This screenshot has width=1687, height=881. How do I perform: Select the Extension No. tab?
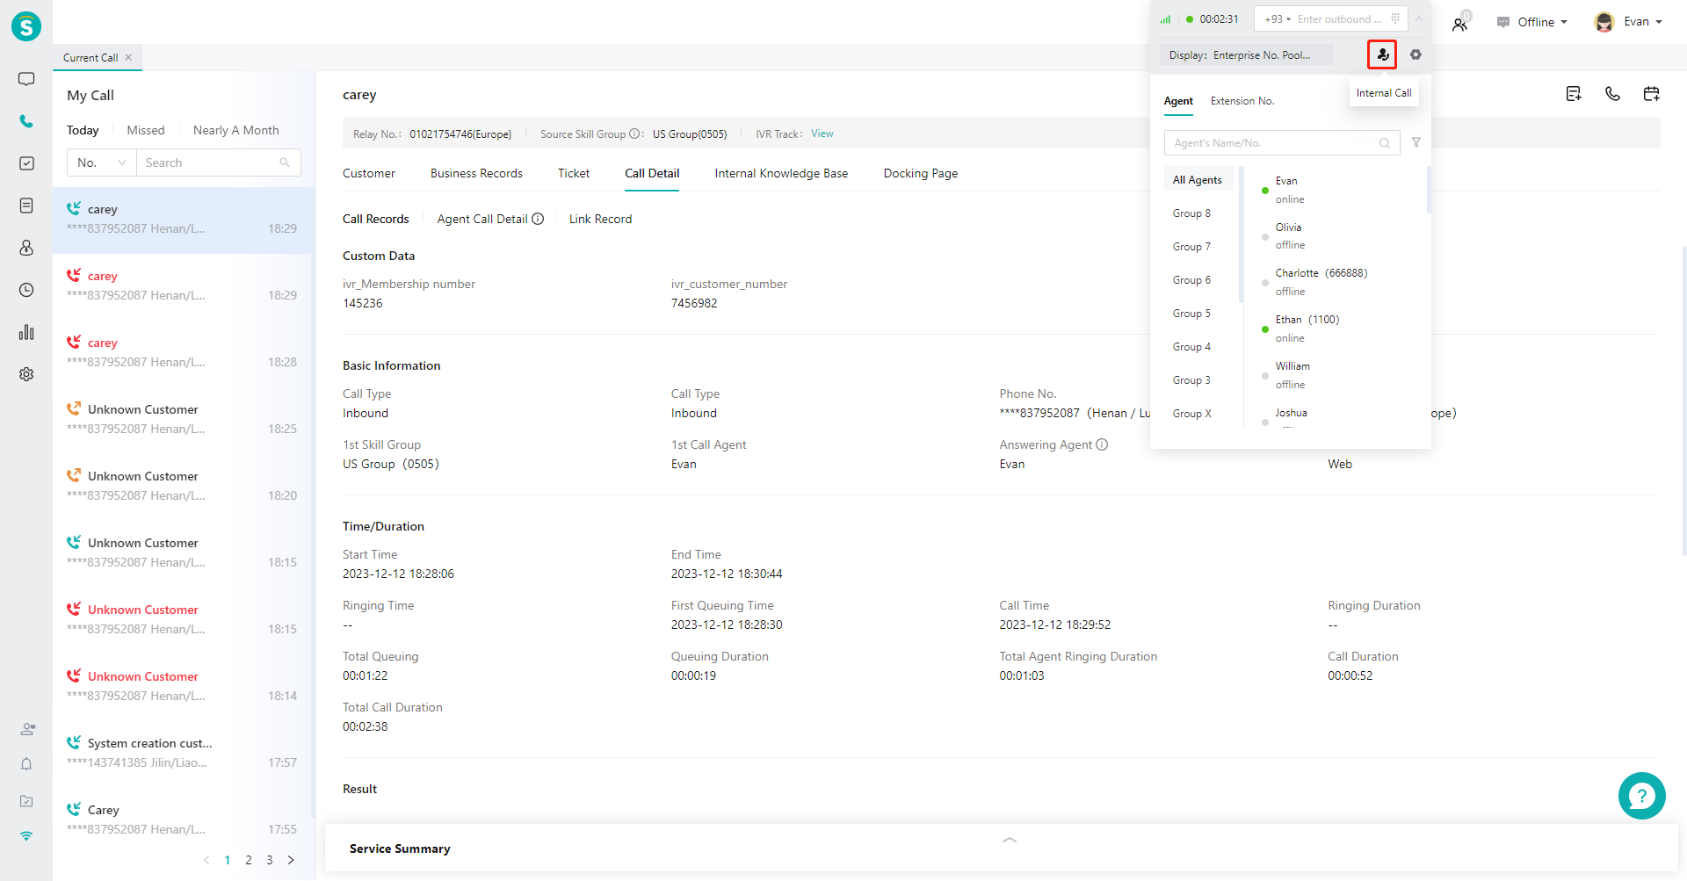click(x=1242, y=101)
